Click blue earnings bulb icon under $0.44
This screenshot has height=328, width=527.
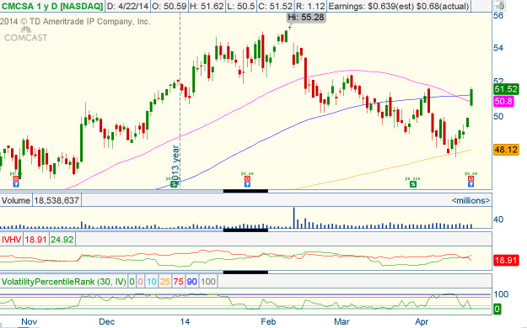pyautogui.click(x=247, y=184)
